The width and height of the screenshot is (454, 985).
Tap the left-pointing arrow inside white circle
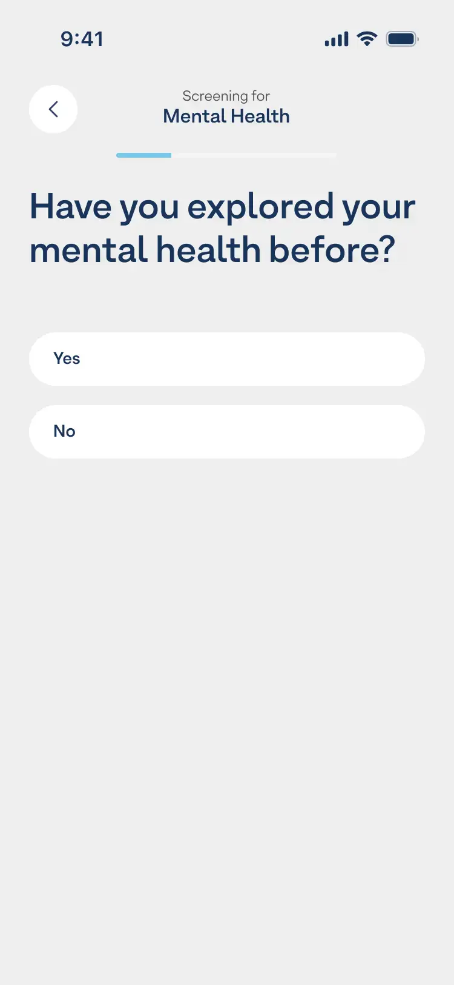[x=53, y=109]
